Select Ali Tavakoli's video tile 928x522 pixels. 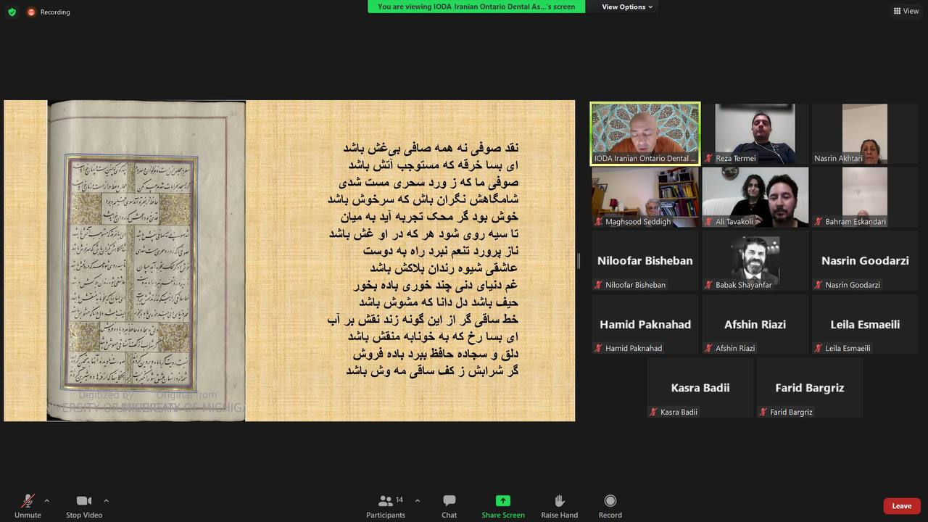tap(755, 197)
